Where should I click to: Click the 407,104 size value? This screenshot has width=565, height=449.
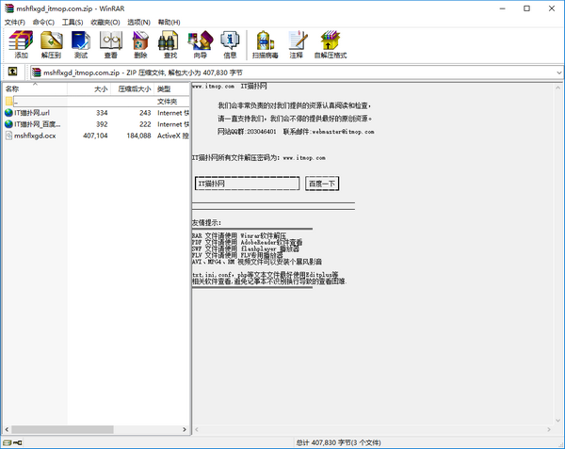(x=95, y=136)
